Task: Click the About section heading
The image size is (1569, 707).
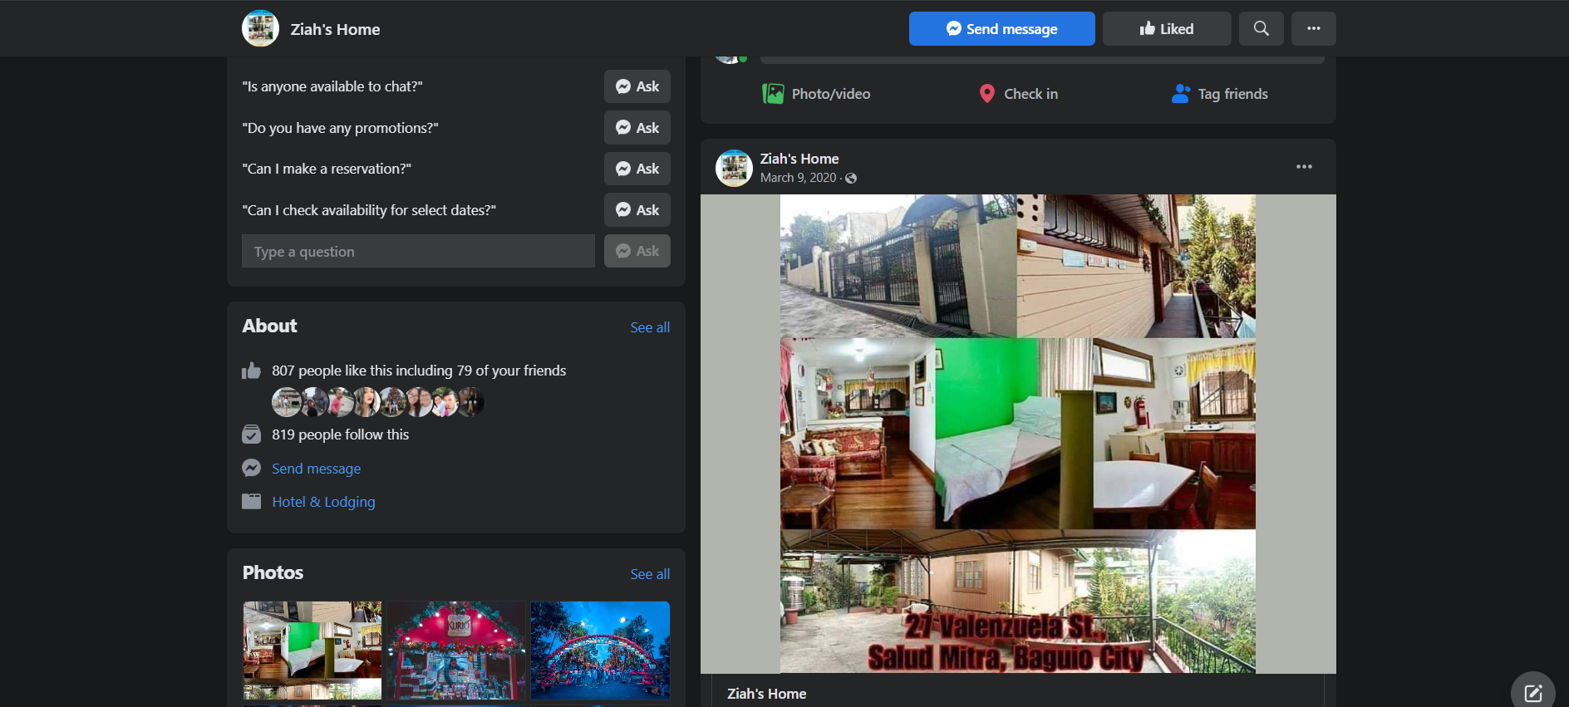Action: (269, 326)
